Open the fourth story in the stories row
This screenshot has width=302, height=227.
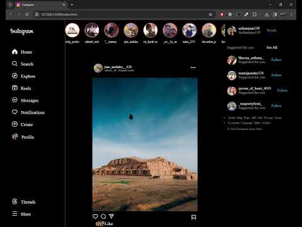(131, 30)
